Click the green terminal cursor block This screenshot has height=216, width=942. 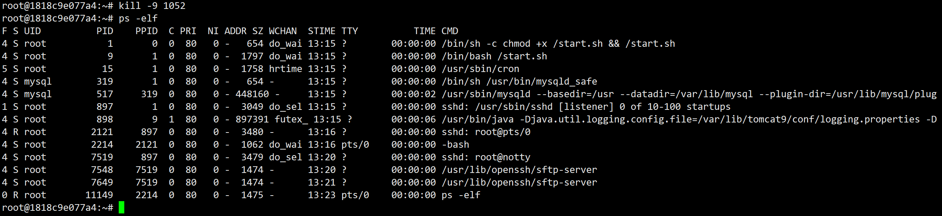click(x=121, y=207)
